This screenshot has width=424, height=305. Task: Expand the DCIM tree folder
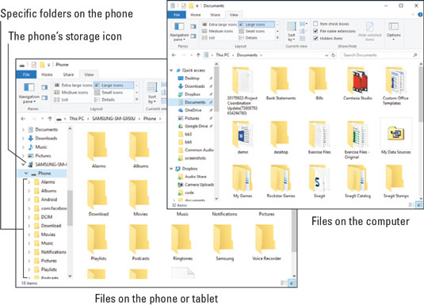click(29, 217)
